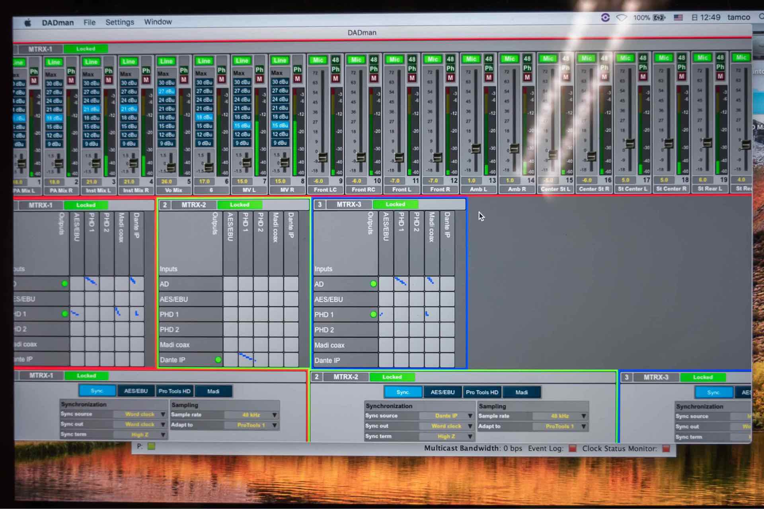The height and width of the screenshot is (509, 764).
Task: Switch to MTRX-1 AES/EBU tab
Action: coord(136,391)
